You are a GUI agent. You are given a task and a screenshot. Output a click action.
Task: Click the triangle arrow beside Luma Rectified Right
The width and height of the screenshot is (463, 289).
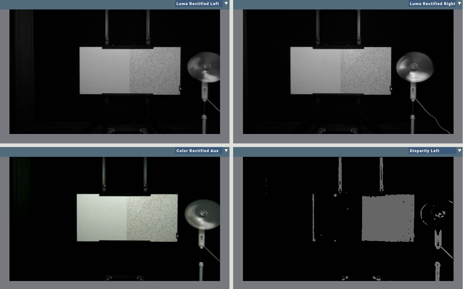pyautogui.click(x=459, y=4)
